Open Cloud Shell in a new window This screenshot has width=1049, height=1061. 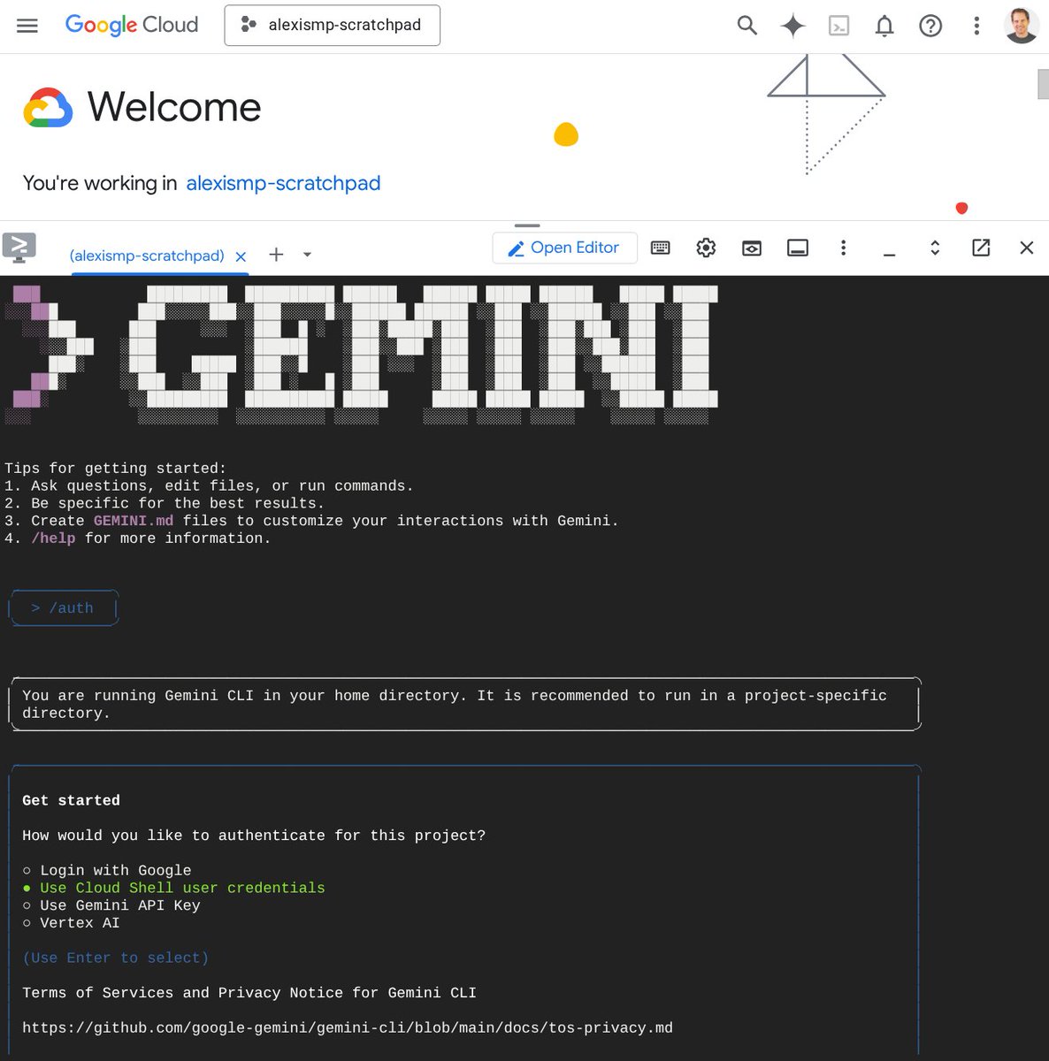coord(981,248)
